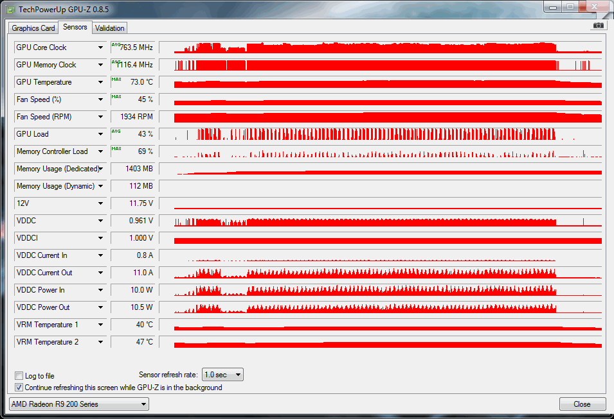
Task: Expand the GPU Load sensor dropdown
Action: pyautogui.click(x=101, y=134)
